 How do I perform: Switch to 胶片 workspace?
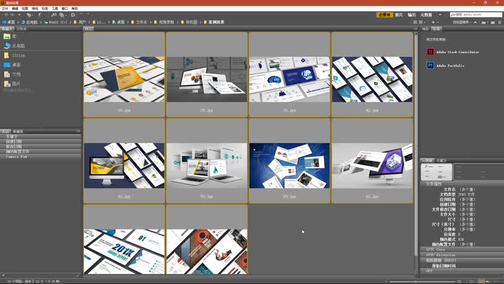coord(399,15)
